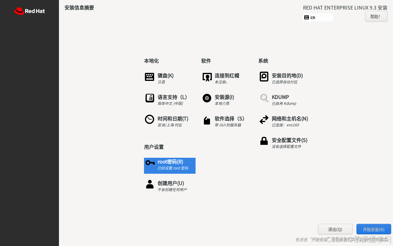This screenshot has width=393, height=246.
Task: Click the keyboard layout icon beside cn
Action: tap(306, 18)
